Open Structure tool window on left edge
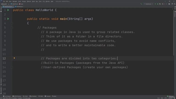176x99 pixels. tap(1, 82)
